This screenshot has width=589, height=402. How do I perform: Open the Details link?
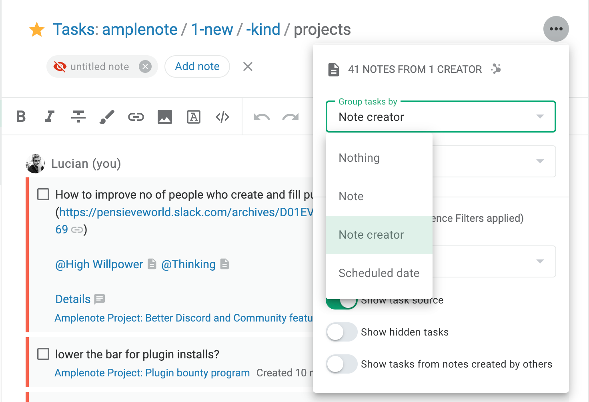[x=73, y=299]
